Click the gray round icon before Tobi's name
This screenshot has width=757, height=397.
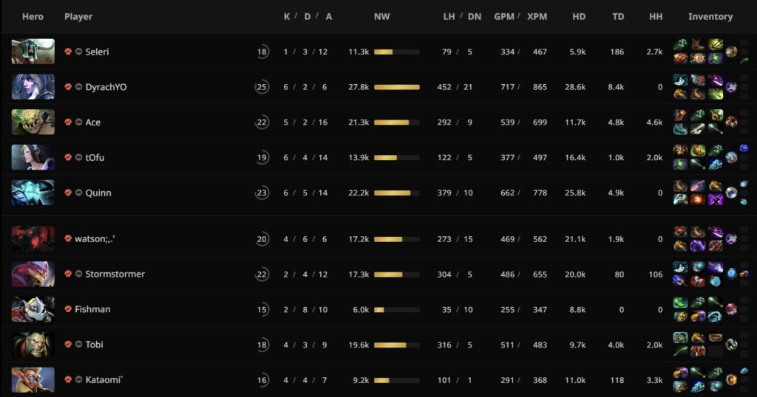(x=78, y=345)
